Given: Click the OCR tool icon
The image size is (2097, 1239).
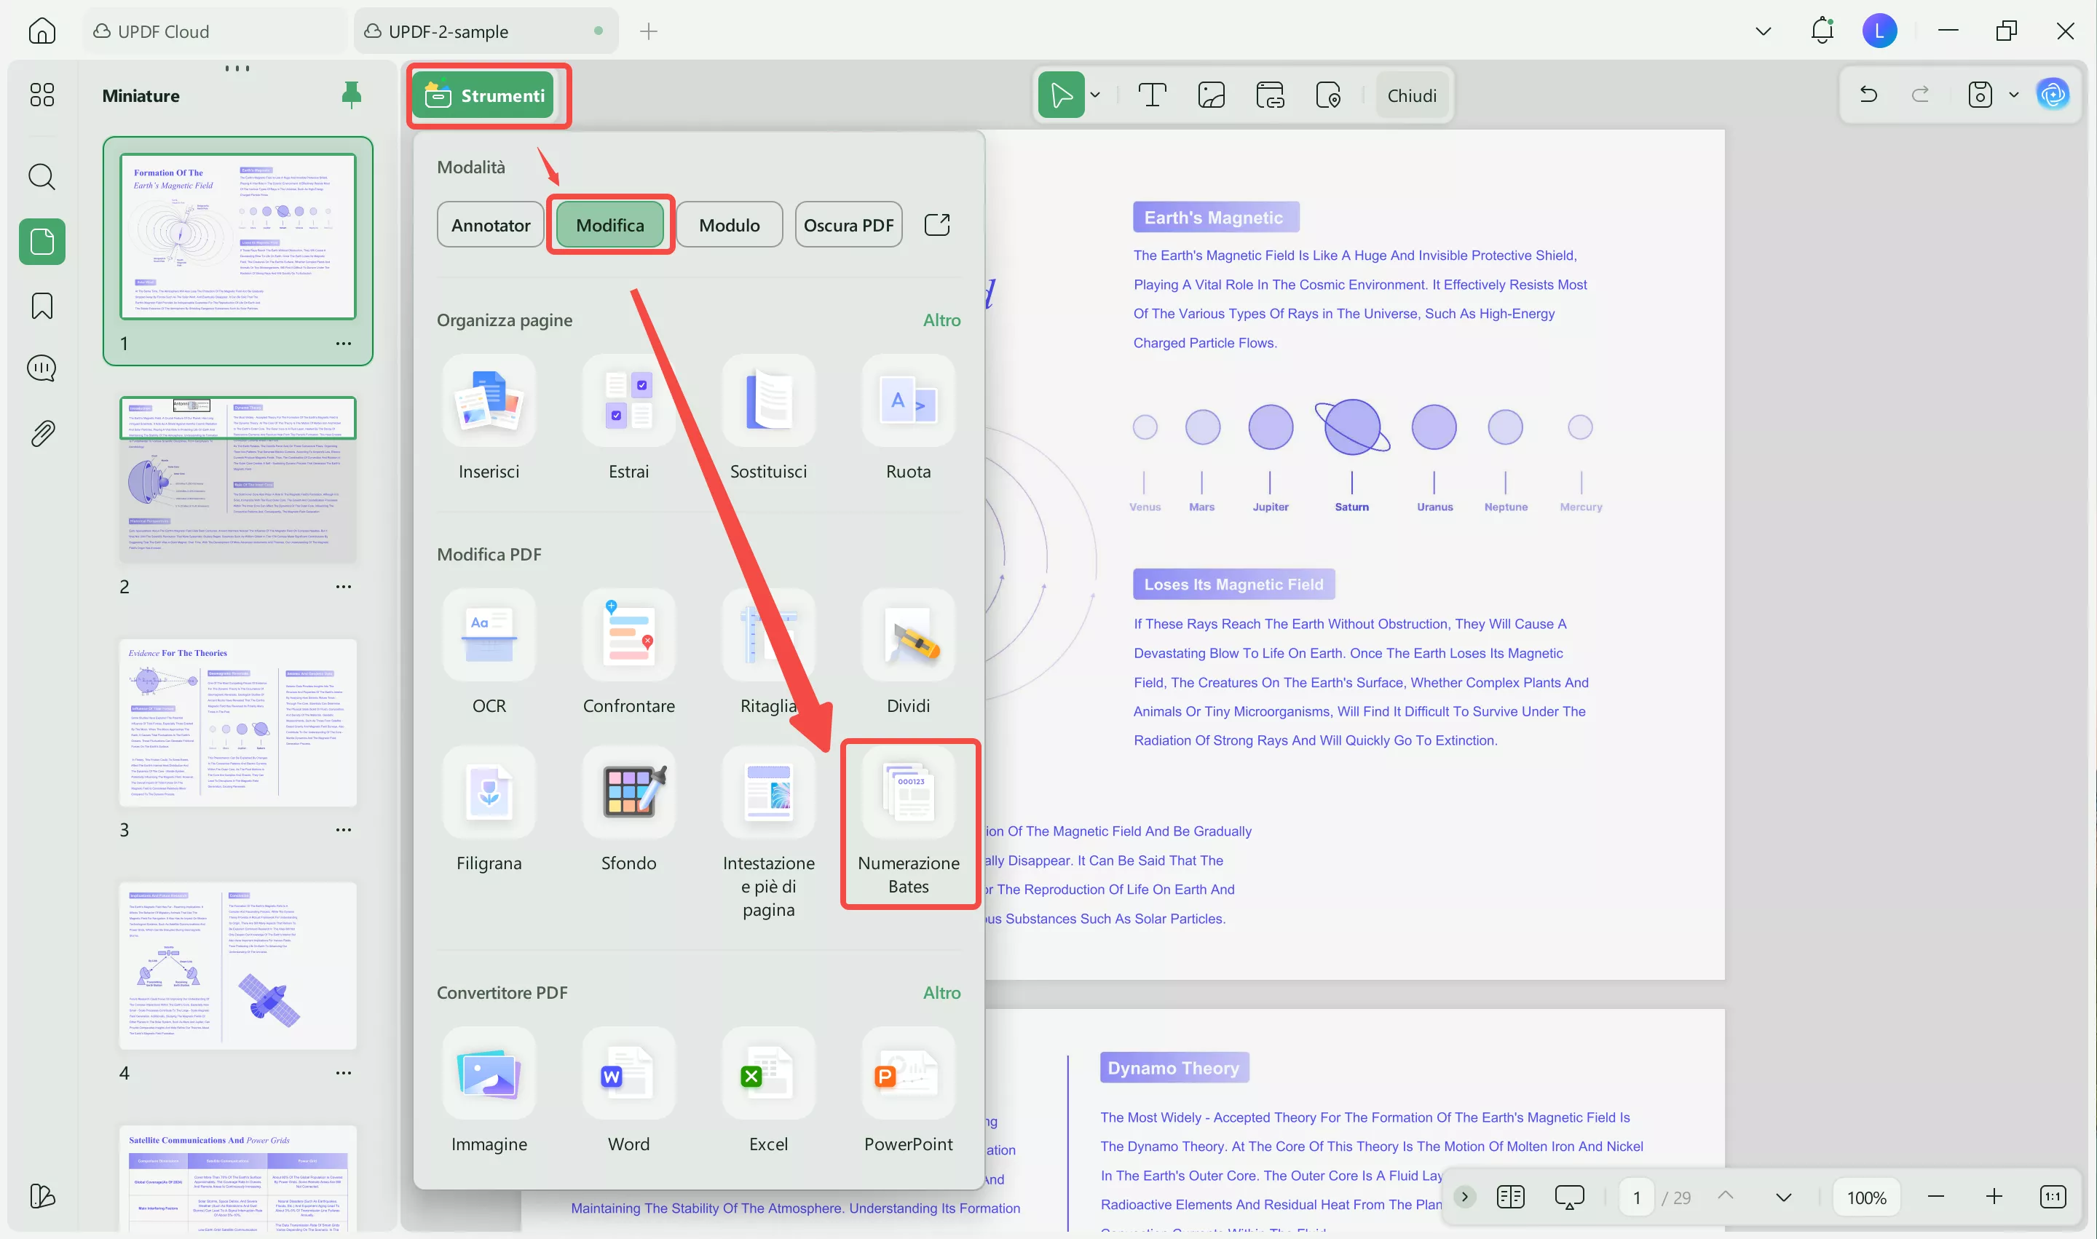Looking at the screenshot, I should click(x=489, y=636).
